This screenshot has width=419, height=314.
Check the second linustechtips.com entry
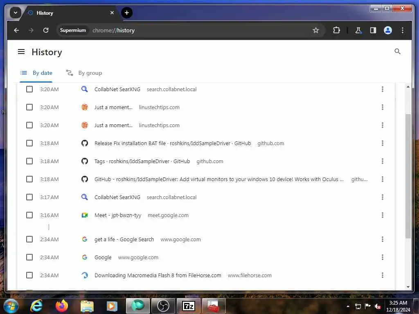click(x=29, y=125)
